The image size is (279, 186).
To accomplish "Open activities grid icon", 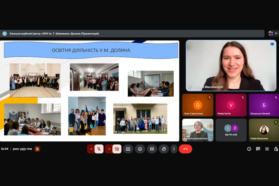I will coord(267,149).
